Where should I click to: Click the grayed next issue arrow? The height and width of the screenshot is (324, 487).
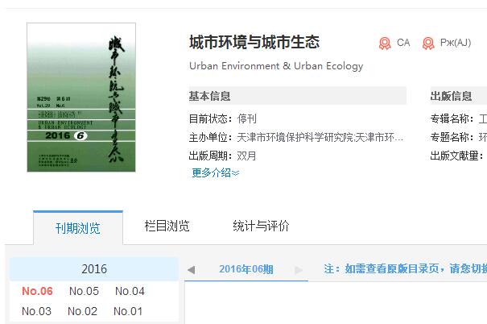[x=299, y=269]
